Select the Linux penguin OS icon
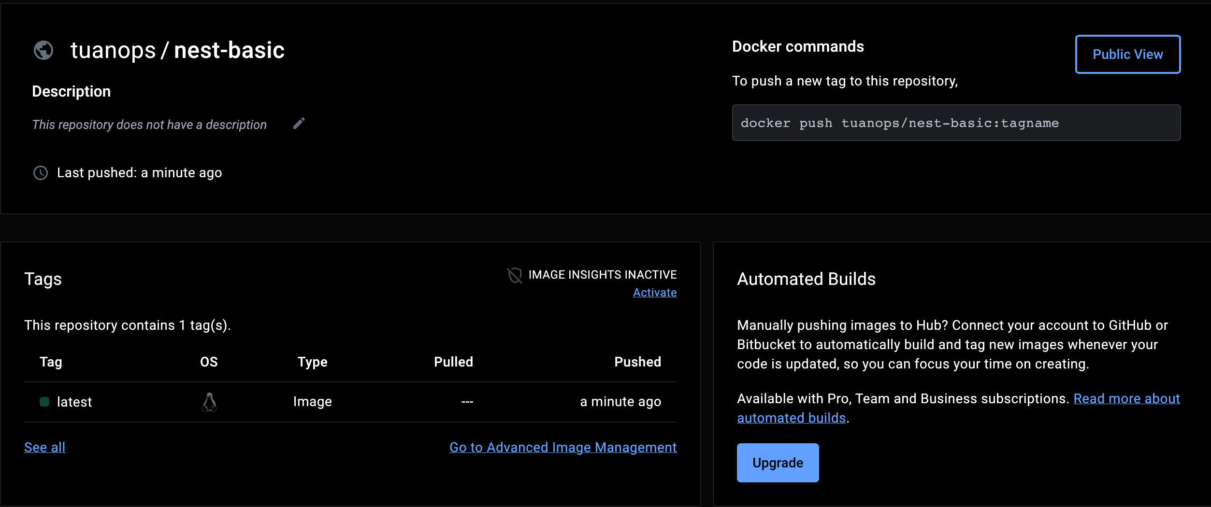This screenshot has height=507, width=1211. [x=210, y=402]
